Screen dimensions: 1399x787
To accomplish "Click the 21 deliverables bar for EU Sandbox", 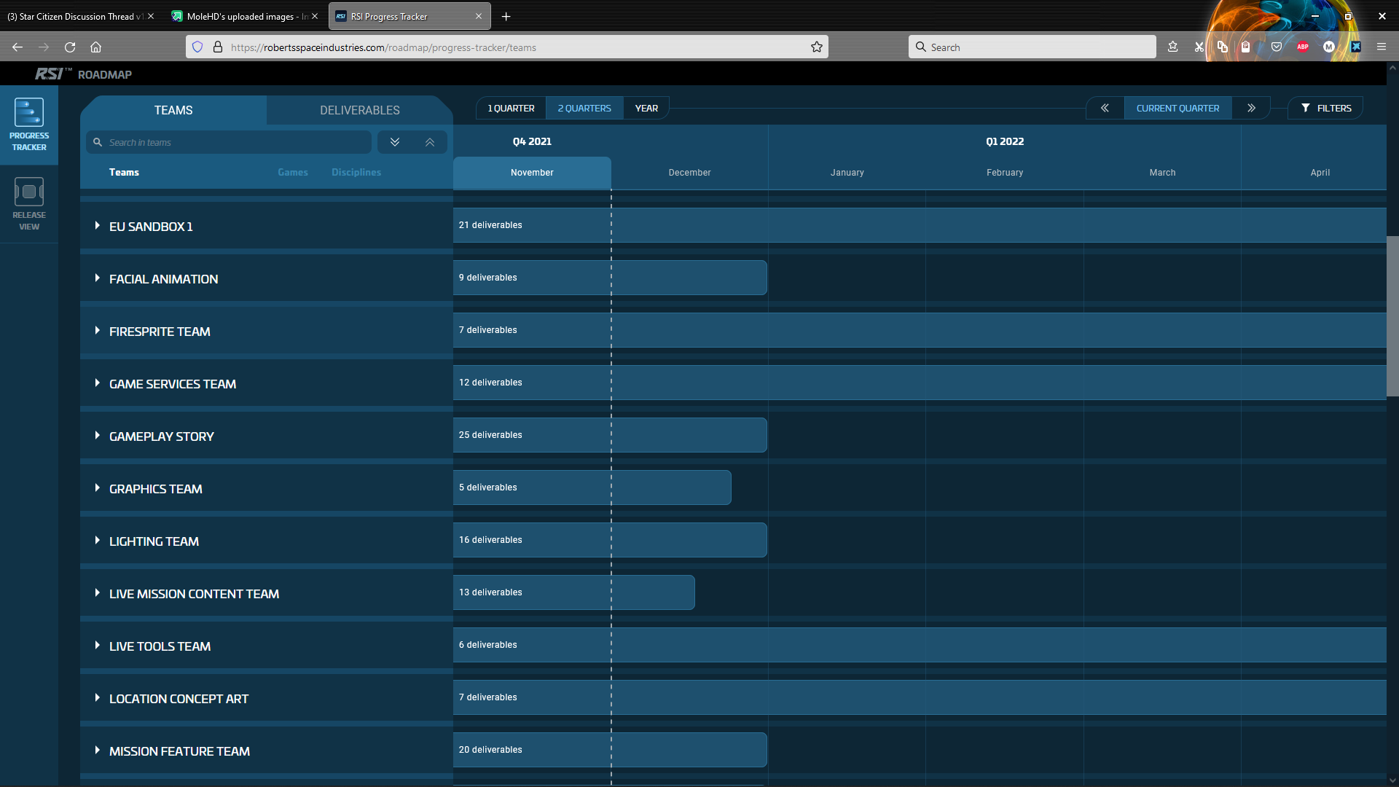I will pos(920,225).
